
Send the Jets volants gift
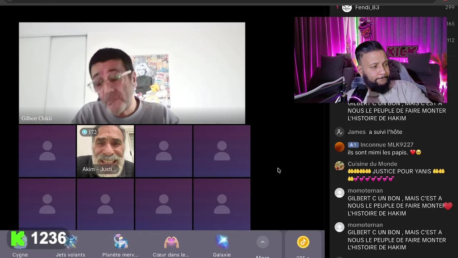[70, 245]
